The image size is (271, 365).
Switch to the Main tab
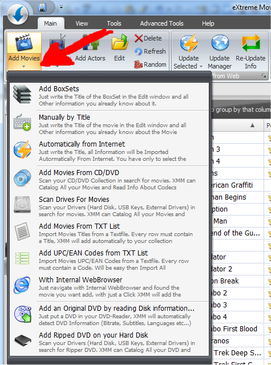(x=51, y=23)
